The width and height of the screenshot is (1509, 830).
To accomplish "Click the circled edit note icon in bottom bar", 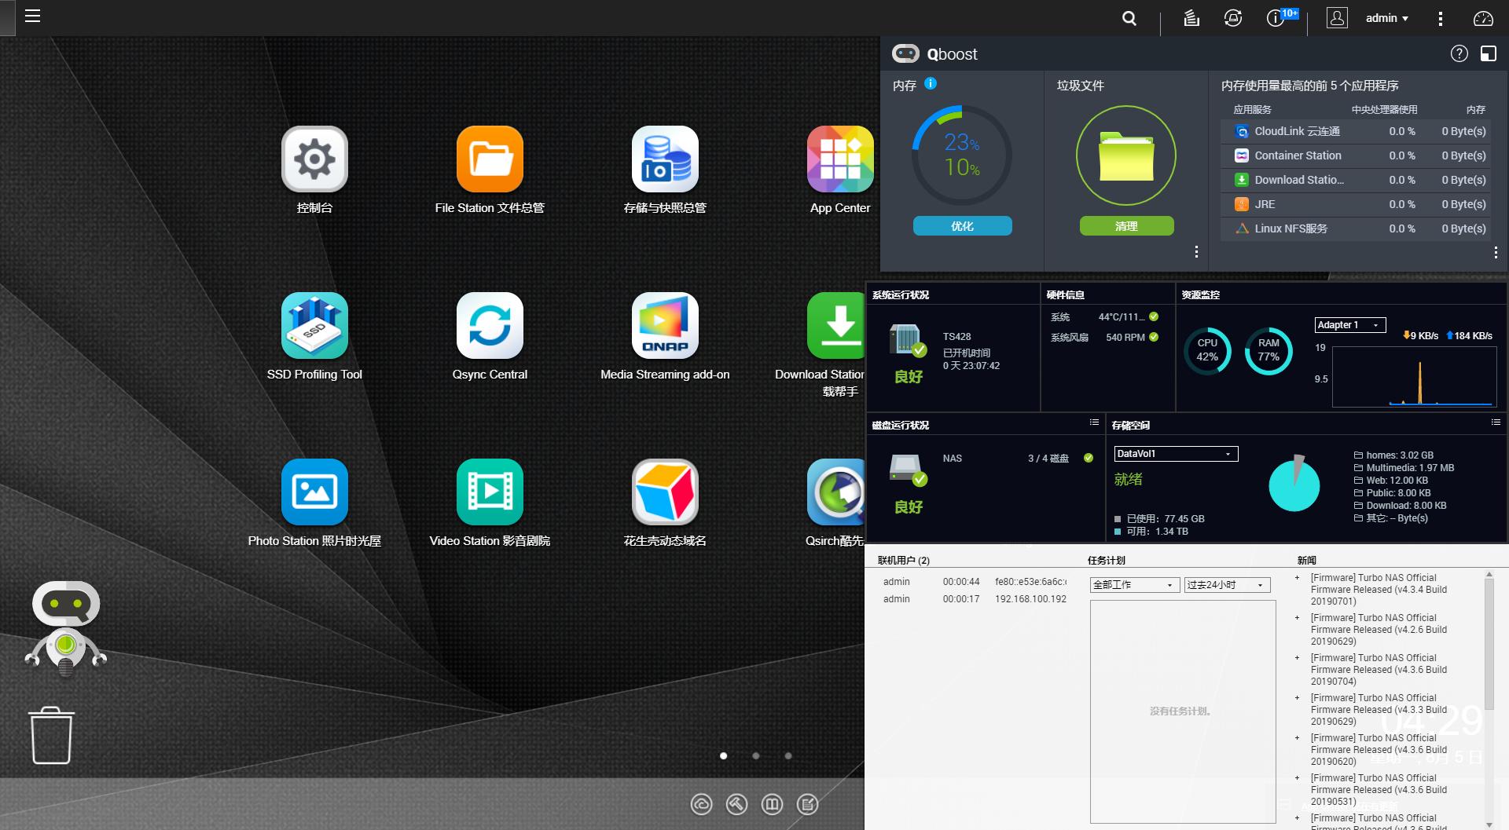I will tap(807, 804).
